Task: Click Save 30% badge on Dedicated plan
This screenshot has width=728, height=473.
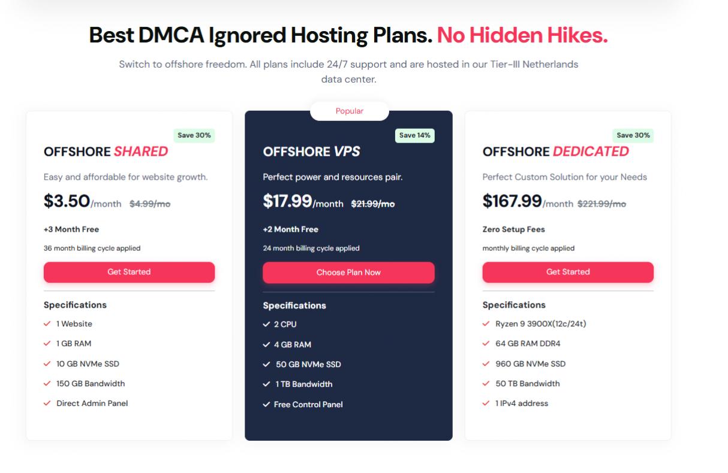Action: coord(633,135)
